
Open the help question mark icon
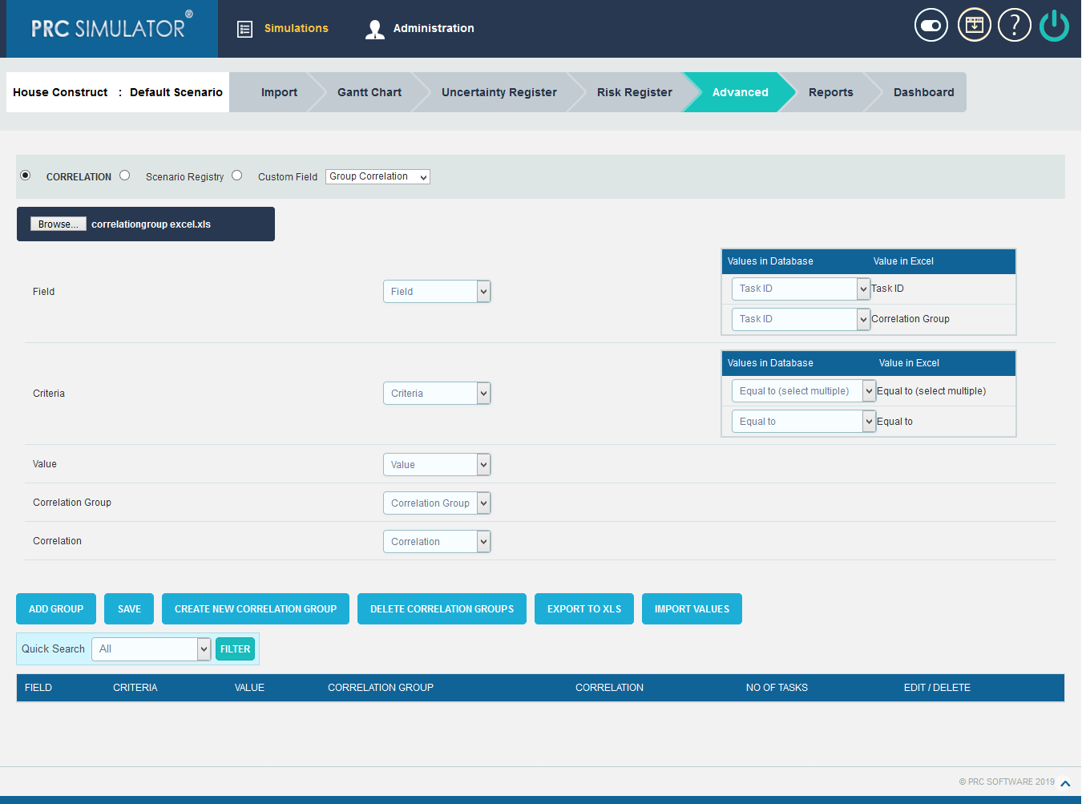tap(1014, 25)
